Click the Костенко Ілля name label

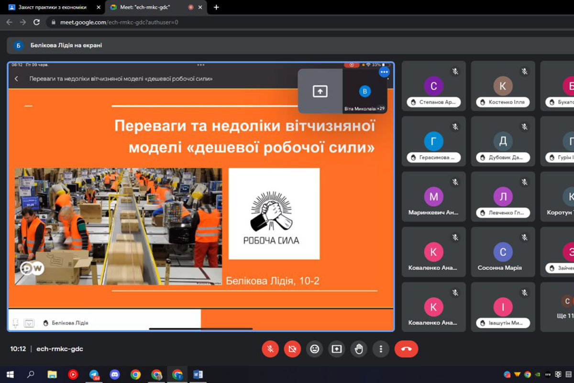[x=503, y=102]
